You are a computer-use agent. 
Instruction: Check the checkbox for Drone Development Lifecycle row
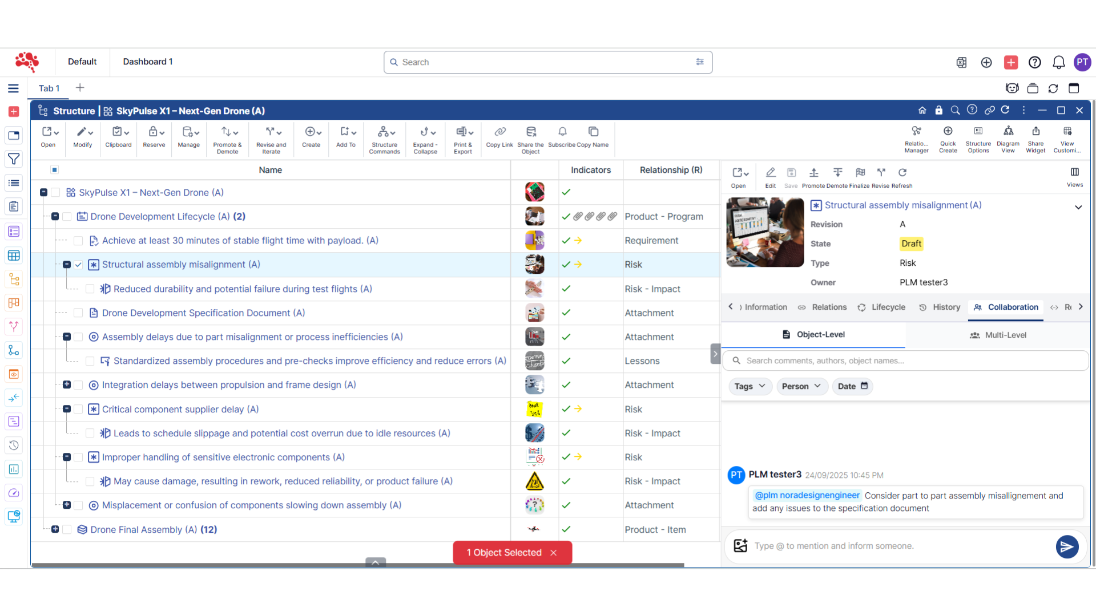(67, 216)
